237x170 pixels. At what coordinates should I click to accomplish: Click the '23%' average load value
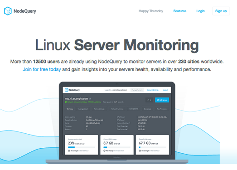tap(71, 143)
